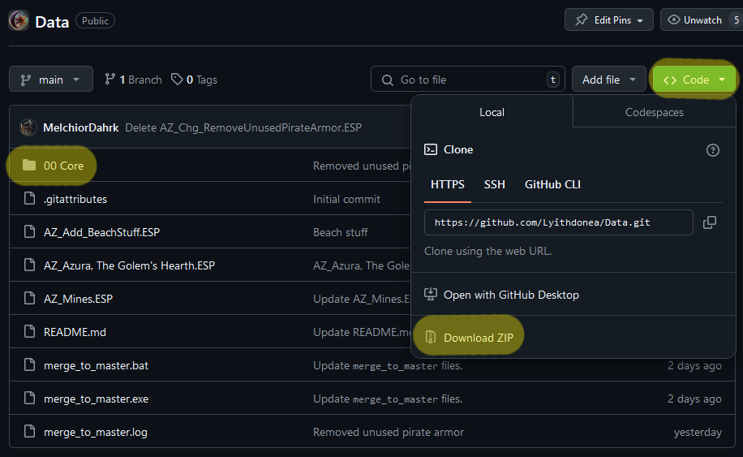Click the Code button dropdown caret
This screenshot has height=457, width=743.
(x=722, y=80)
